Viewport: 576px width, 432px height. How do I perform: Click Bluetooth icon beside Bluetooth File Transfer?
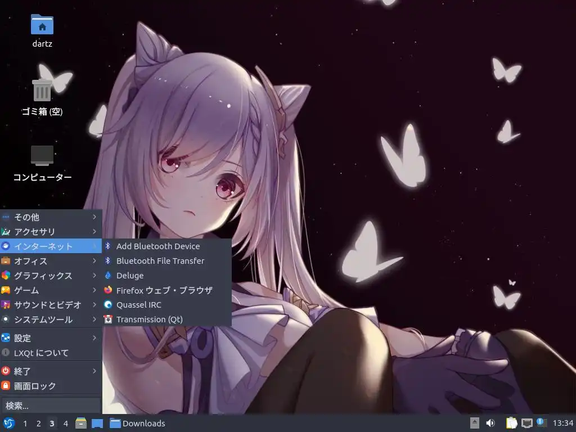pyautogui.click(x=108, y=260)
